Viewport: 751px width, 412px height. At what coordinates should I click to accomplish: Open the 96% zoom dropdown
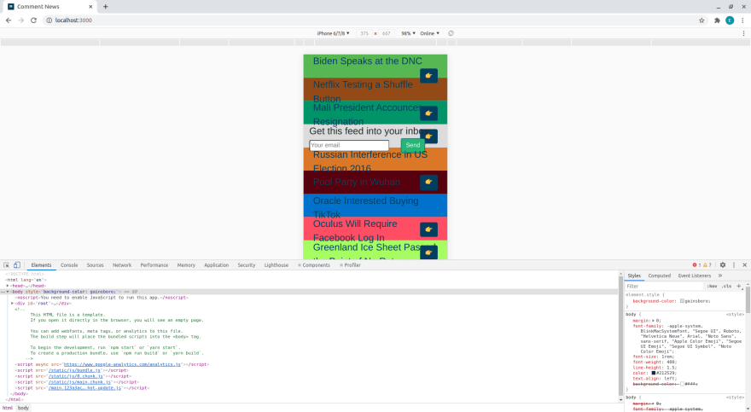click(408, 33)
